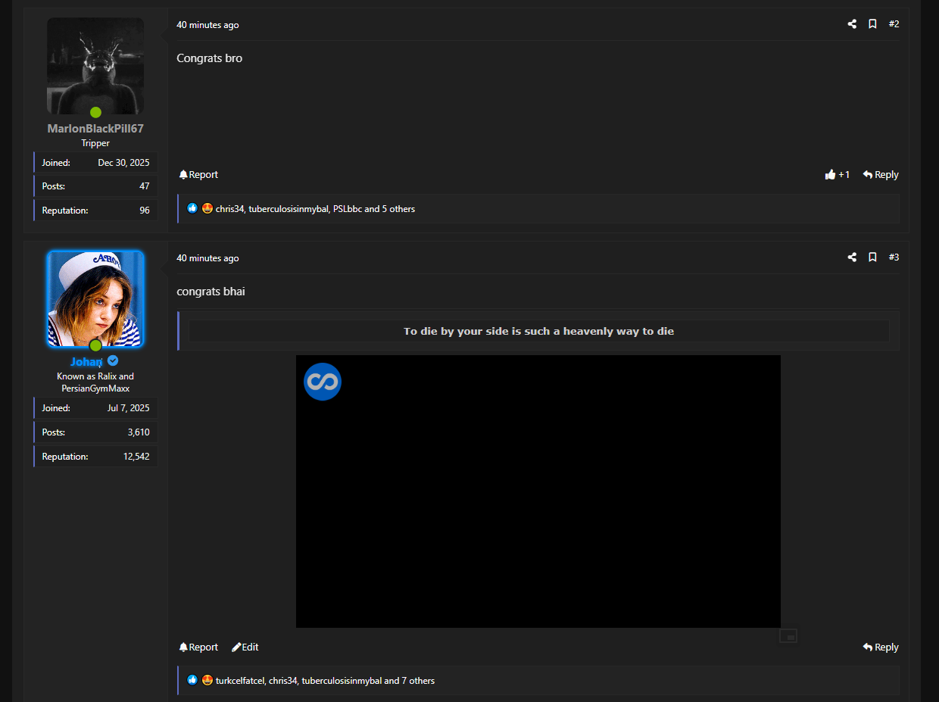Expand '7 others' reactions list on post #3
Screen dimensions: 939x702
tap(418, 681)
